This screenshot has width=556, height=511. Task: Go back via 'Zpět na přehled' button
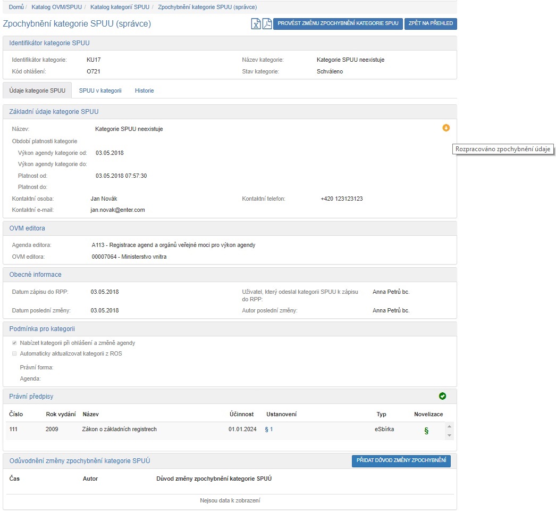(x=431, y=24)
